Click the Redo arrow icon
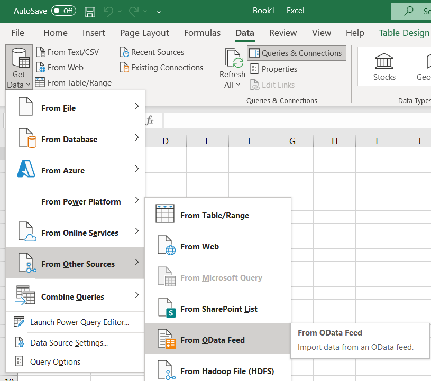 (134, 11)
